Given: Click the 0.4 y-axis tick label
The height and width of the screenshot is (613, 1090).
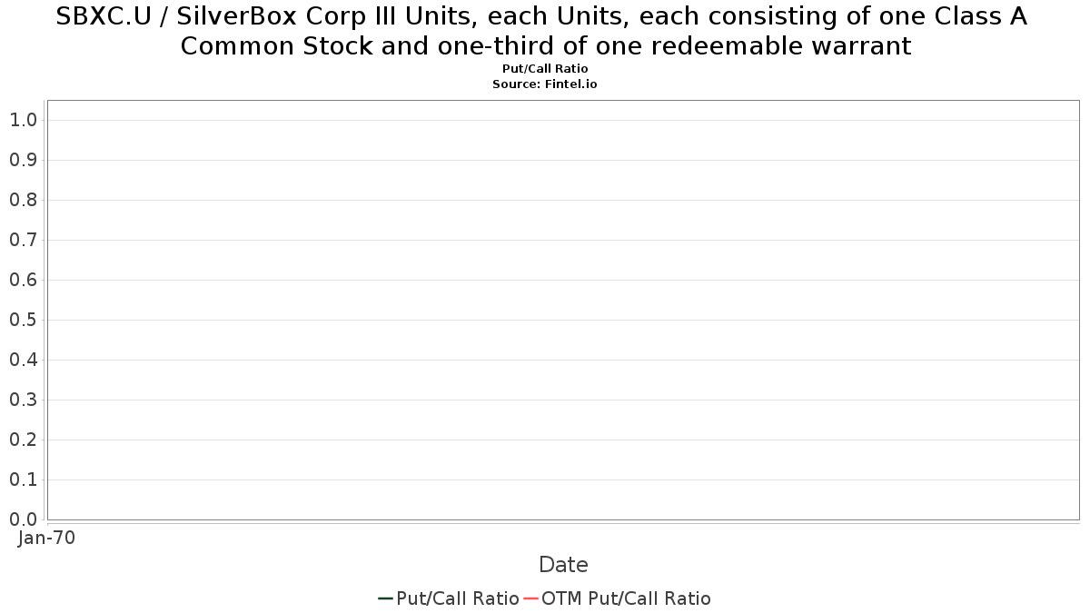Looking at the screenshot, I should 22,360.
